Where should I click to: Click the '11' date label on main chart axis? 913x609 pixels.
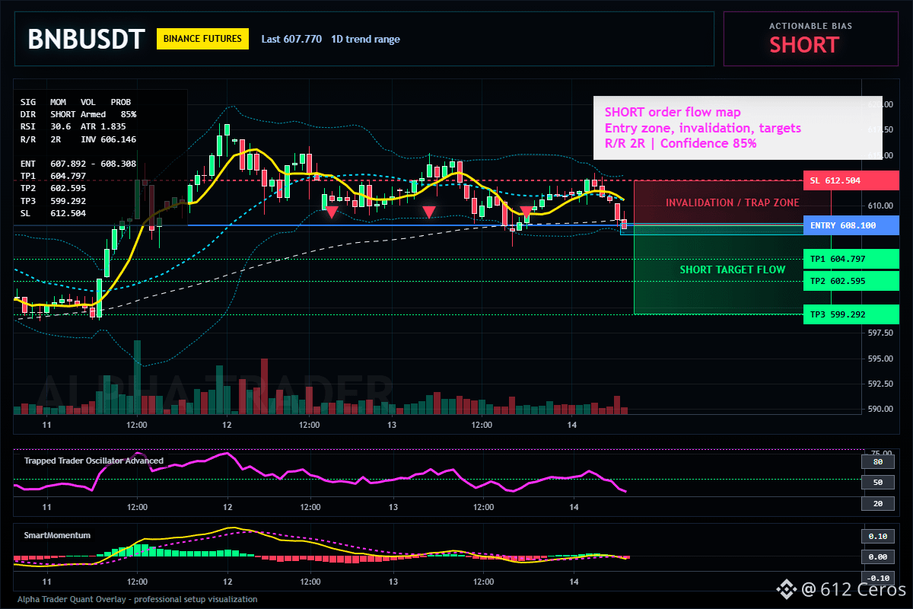coord(46,424)
